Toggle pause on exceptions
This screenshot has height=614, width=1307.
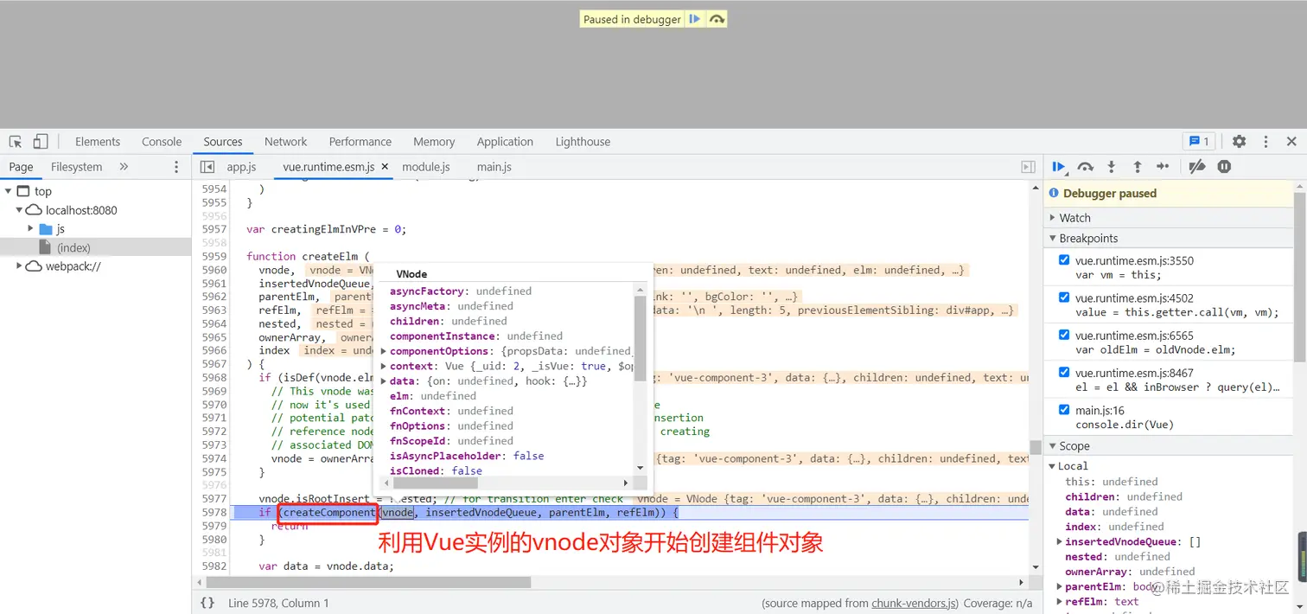point(1224,167)
